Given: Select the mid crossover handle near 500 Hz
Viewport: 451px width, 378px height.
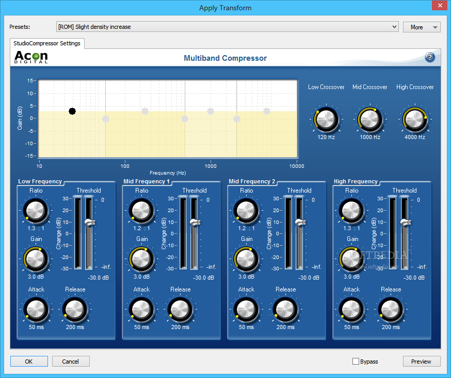Looking at the screenshot, I should [185, 119].
